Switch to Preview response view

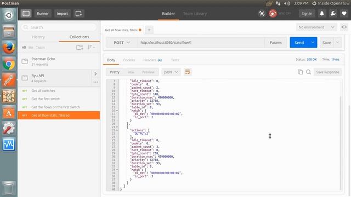148,72
